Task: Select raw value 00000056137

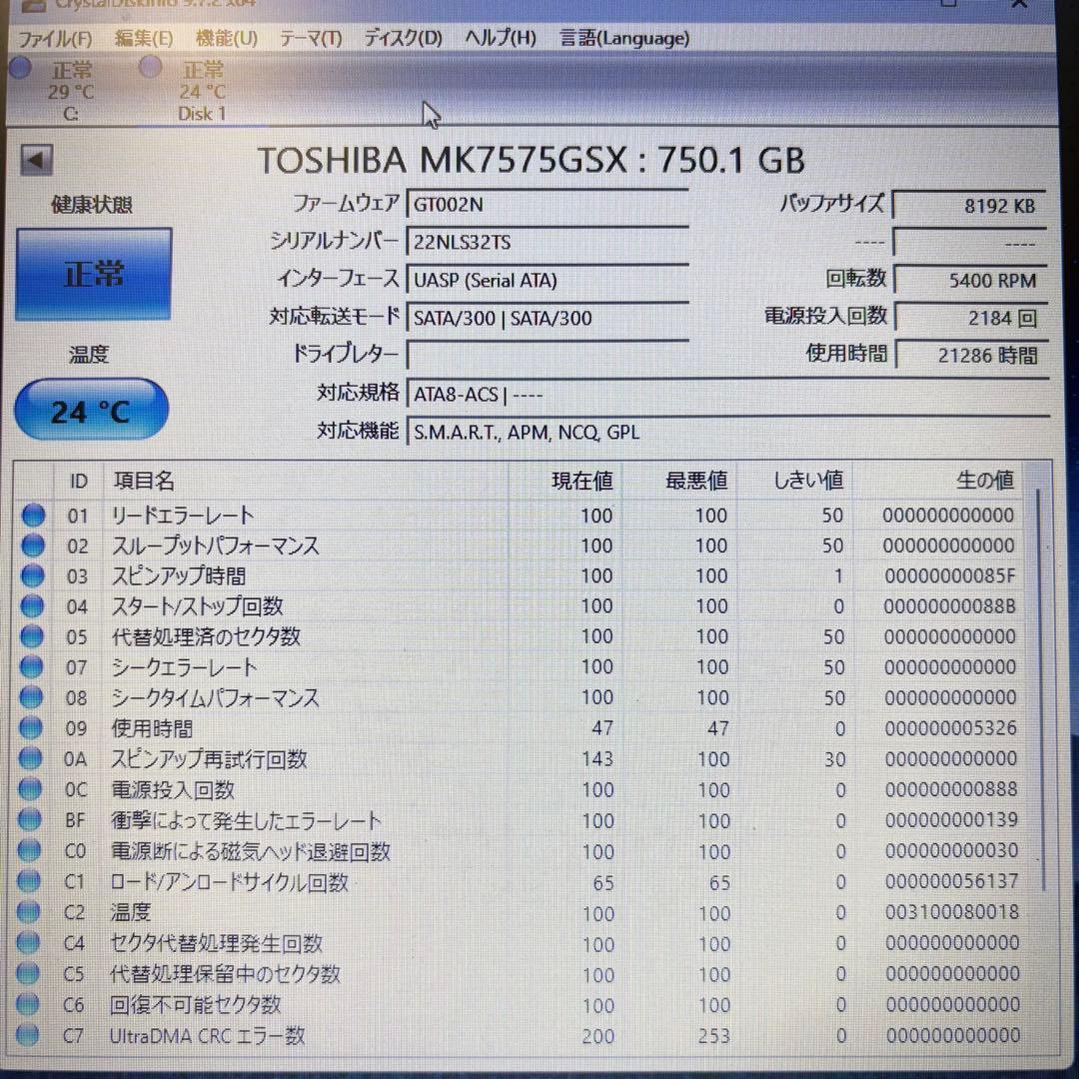Action: [x=952, y=881]
